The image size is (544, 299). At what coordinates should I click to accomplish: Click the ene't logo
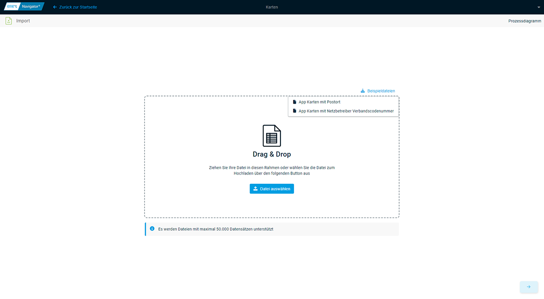point(11,7)
